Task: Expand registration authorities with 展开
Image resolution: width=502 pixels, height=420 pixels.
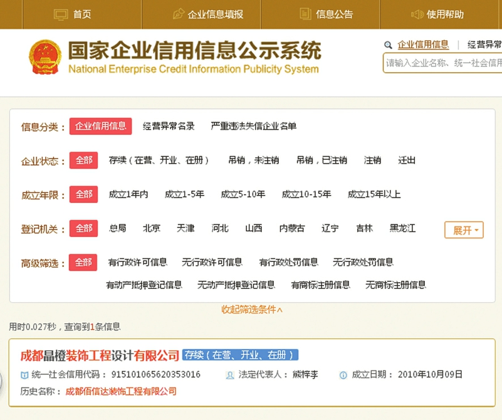Action: (464, 230)
